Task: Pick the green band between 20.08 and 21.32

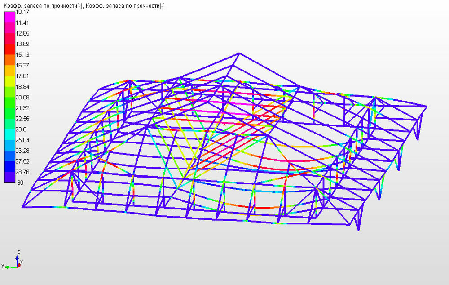Action: tap(9, 102)
